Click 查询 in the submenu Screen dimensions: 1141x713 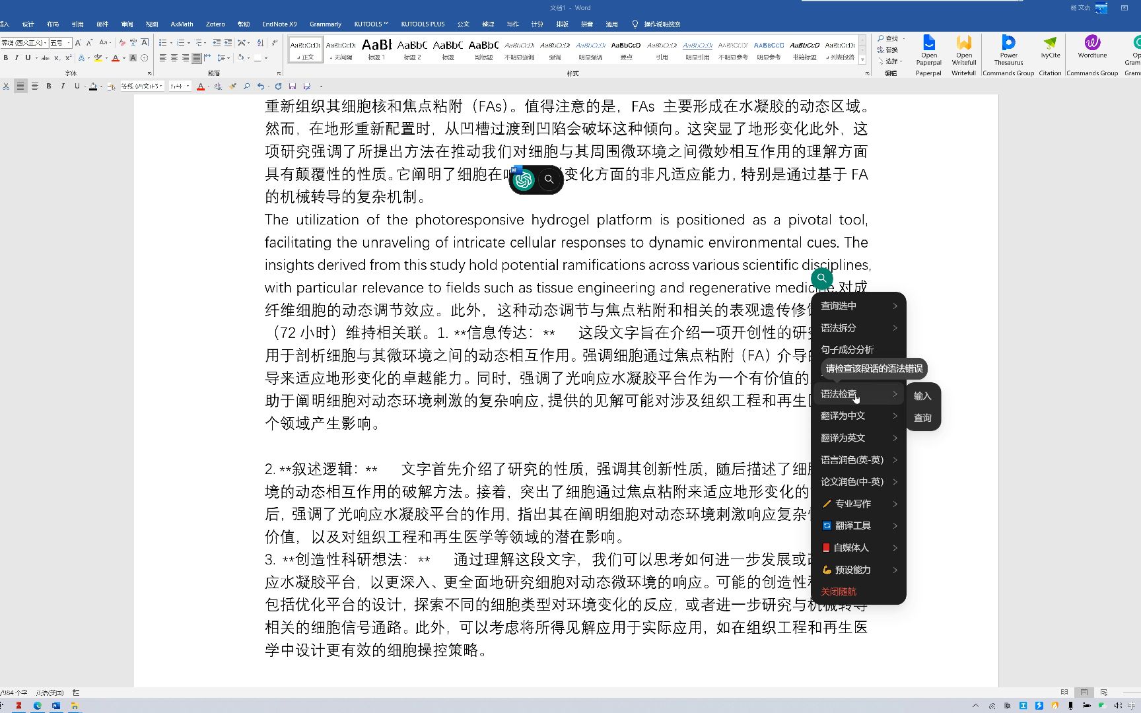click(x=922, y=418)
